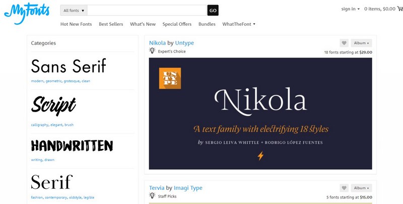The image size is (403, 204).
Task: Favorite Nikola with the heart icon
Action: [344, 43]
